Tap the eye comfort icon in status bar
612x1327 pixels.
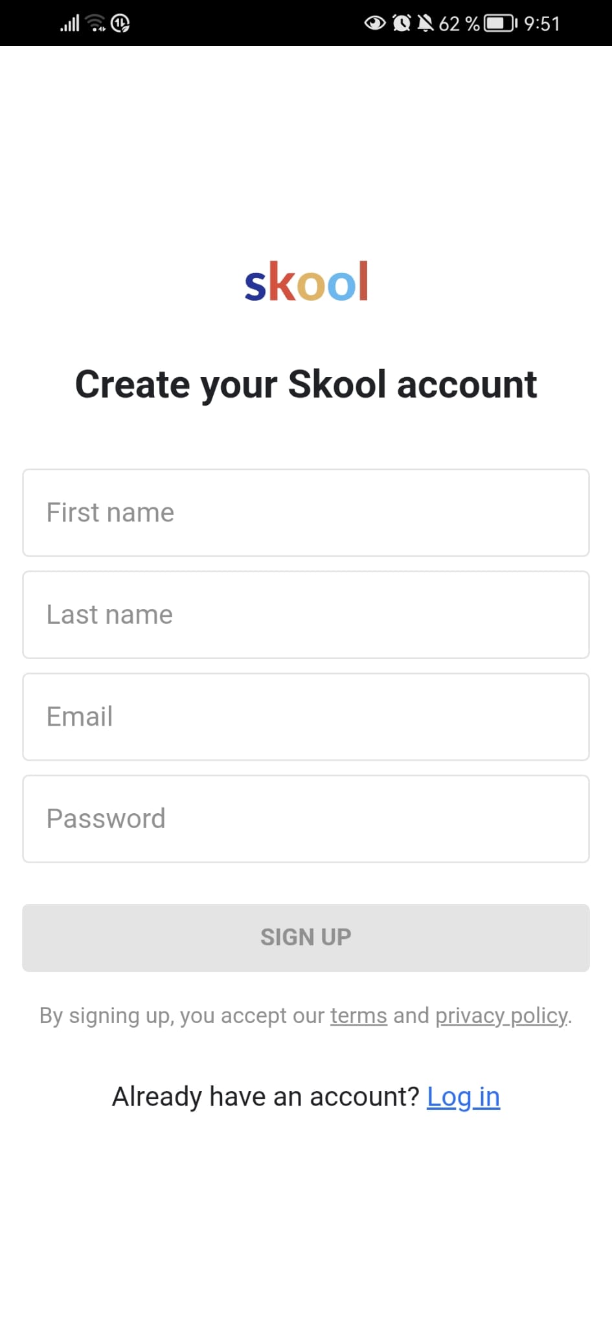pos(375,24)
